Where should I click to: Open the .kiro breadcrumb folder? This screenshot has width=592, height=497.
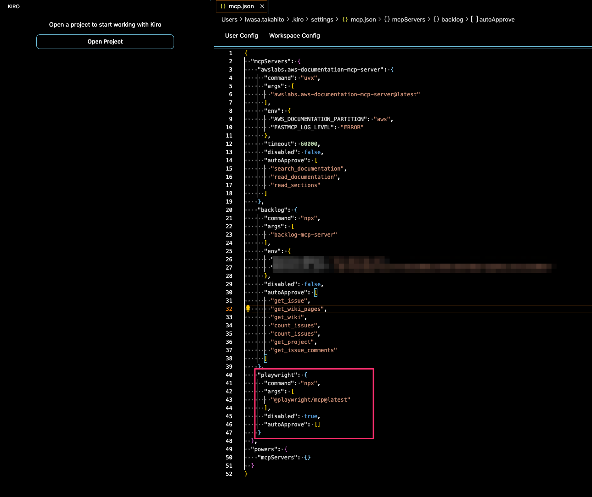coord(298,20)
